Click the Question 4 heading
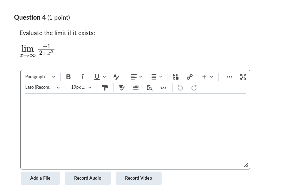Viewport: 305px width, 193px height. [42, 18]
